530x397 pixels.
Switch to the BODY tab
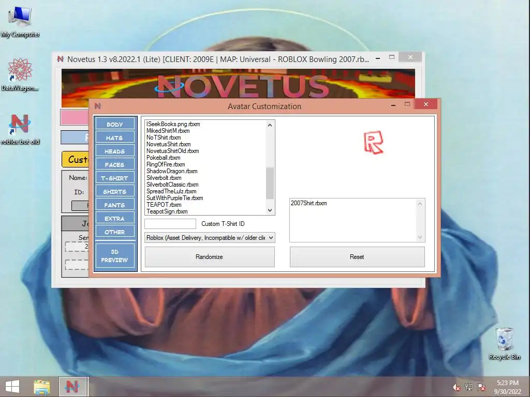click(x=115, y=124)
